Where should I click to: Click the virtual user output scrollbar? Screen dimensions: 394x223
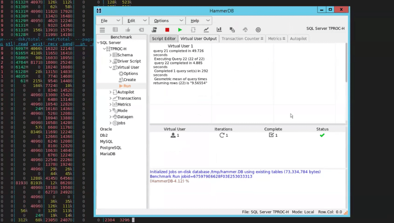click(x=346, y=63)
